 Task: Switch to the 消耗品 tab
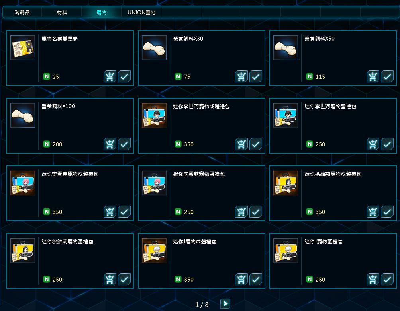click(22, 12)
